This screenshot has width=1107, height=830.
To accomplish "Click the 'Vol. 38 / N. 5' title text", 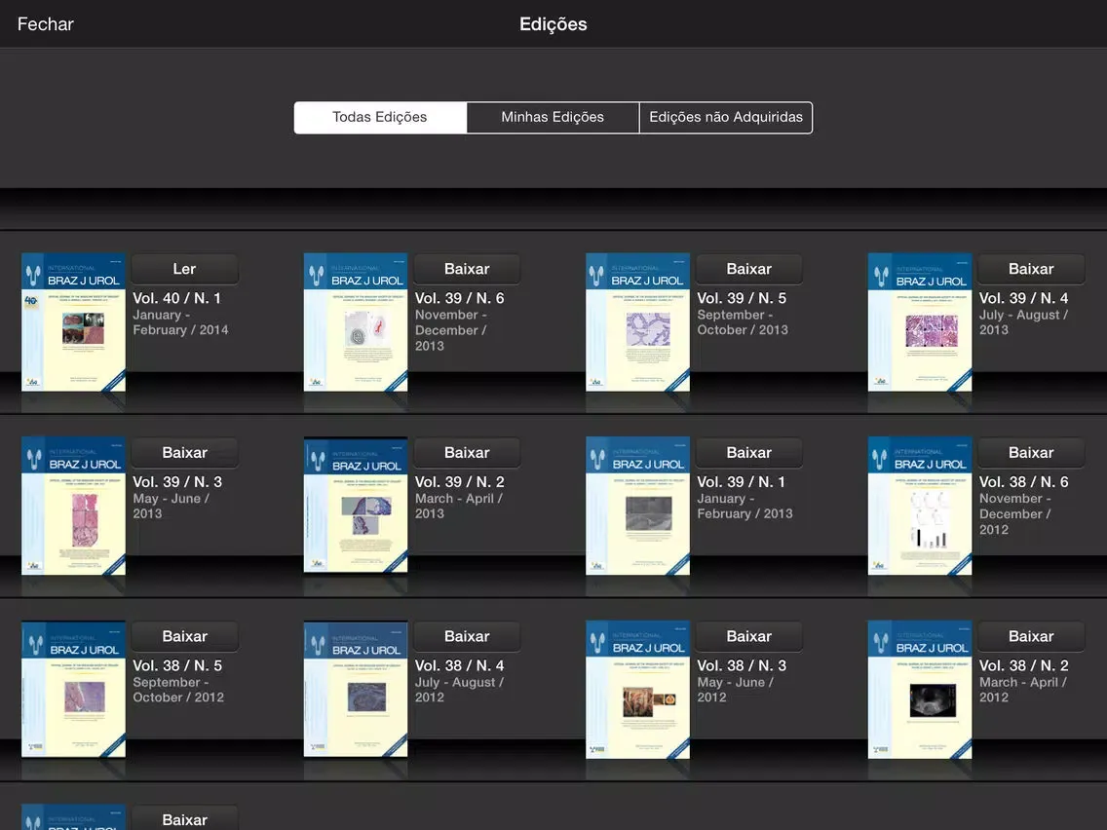I will tap(177, 664).
